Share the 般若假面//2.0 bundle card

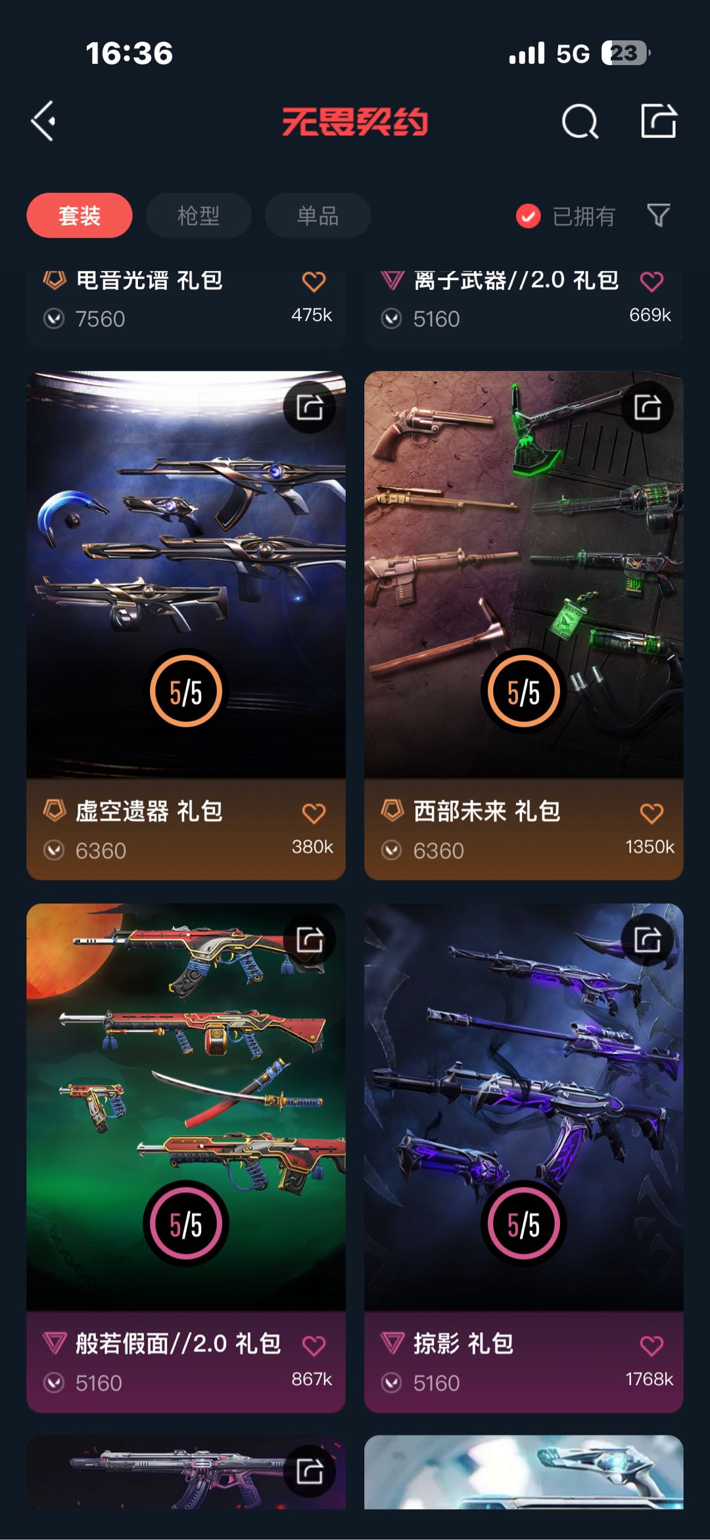[x=310, y=939]
